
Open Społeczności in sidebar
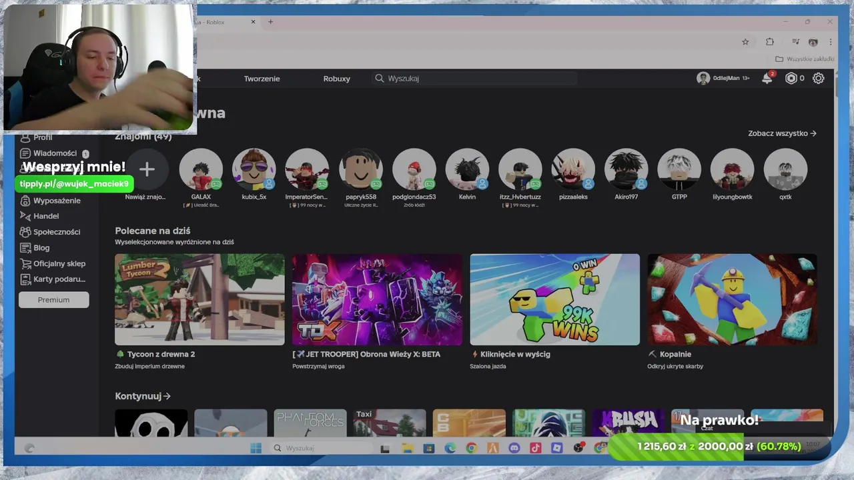point(51,232)
